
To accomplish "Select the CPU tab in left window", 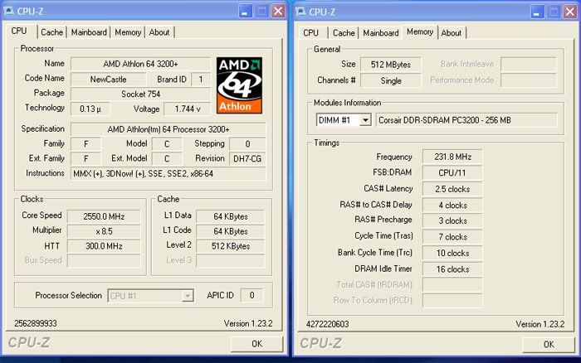I will pos(19,31).
